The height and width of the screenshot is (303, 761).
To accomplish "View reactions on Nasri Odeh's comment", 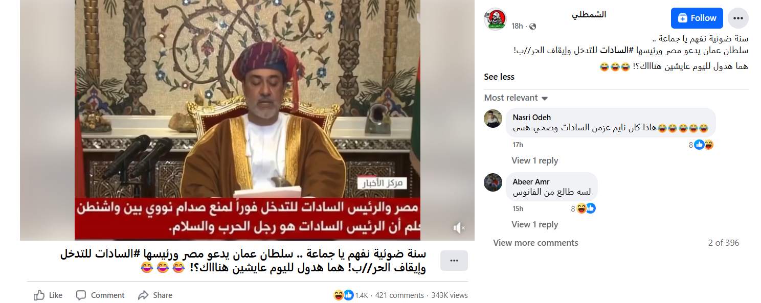I will pyautogui.click(x=701, y=145).
